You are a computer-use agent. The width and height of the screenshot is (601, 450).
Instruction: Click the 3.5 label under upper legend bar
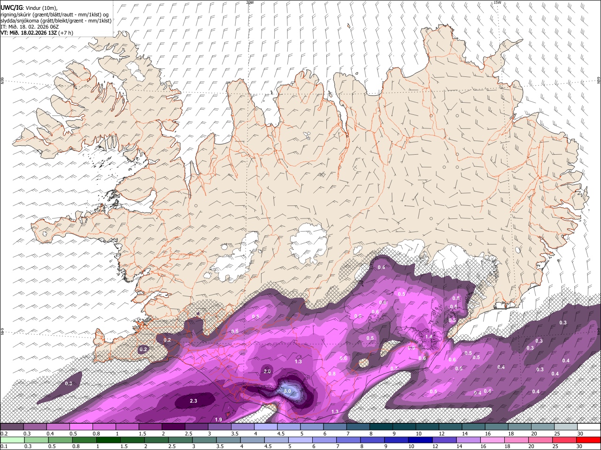[x=234, y=434]
